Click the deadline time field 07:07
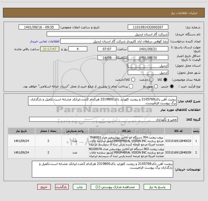The height and width of the screenshot is (201, 208). (107, 49)
